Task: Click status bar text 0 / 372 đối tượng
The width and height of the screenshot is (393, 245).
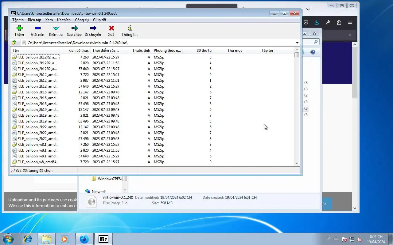Action: pos(32,171)
